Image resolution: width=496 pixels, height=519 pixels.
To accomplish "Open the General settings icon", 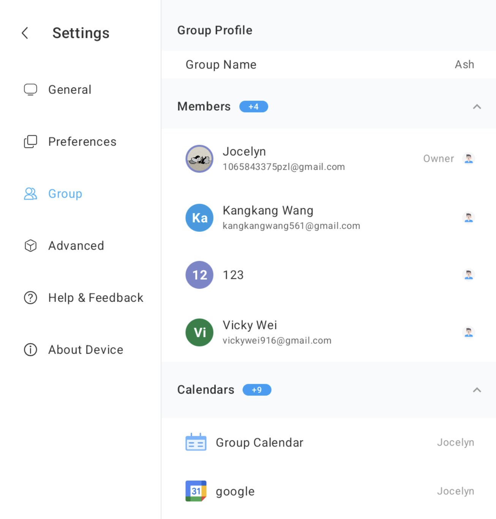I will pyautogui.click(x=30, y=90).
